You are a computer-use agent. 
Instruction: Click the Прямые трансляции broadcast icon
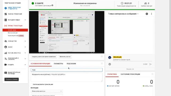6,26
